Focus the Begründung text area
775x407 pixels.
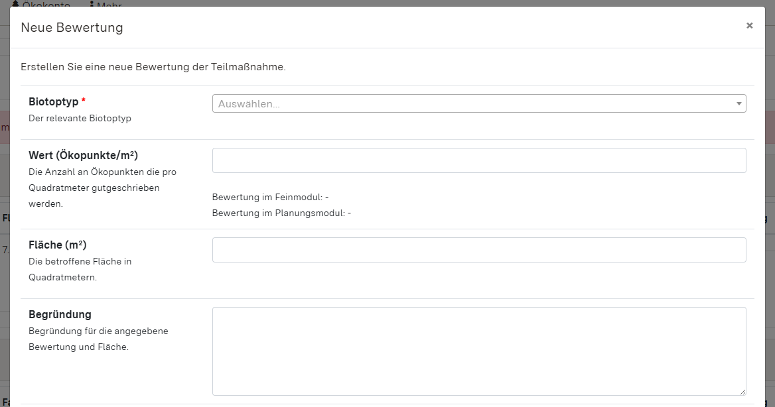click(x=478, y=351)
